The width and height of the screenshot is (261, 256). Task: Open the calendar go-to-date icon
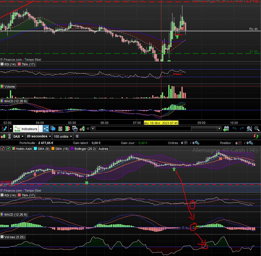pyautogui.click(x=226, y=129)
